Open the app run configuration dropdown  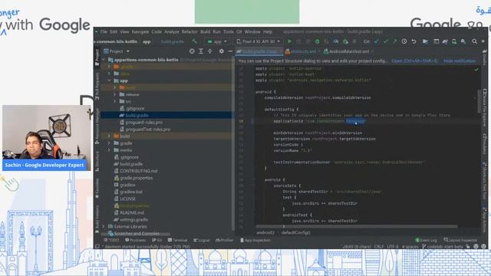pos(217,41)
